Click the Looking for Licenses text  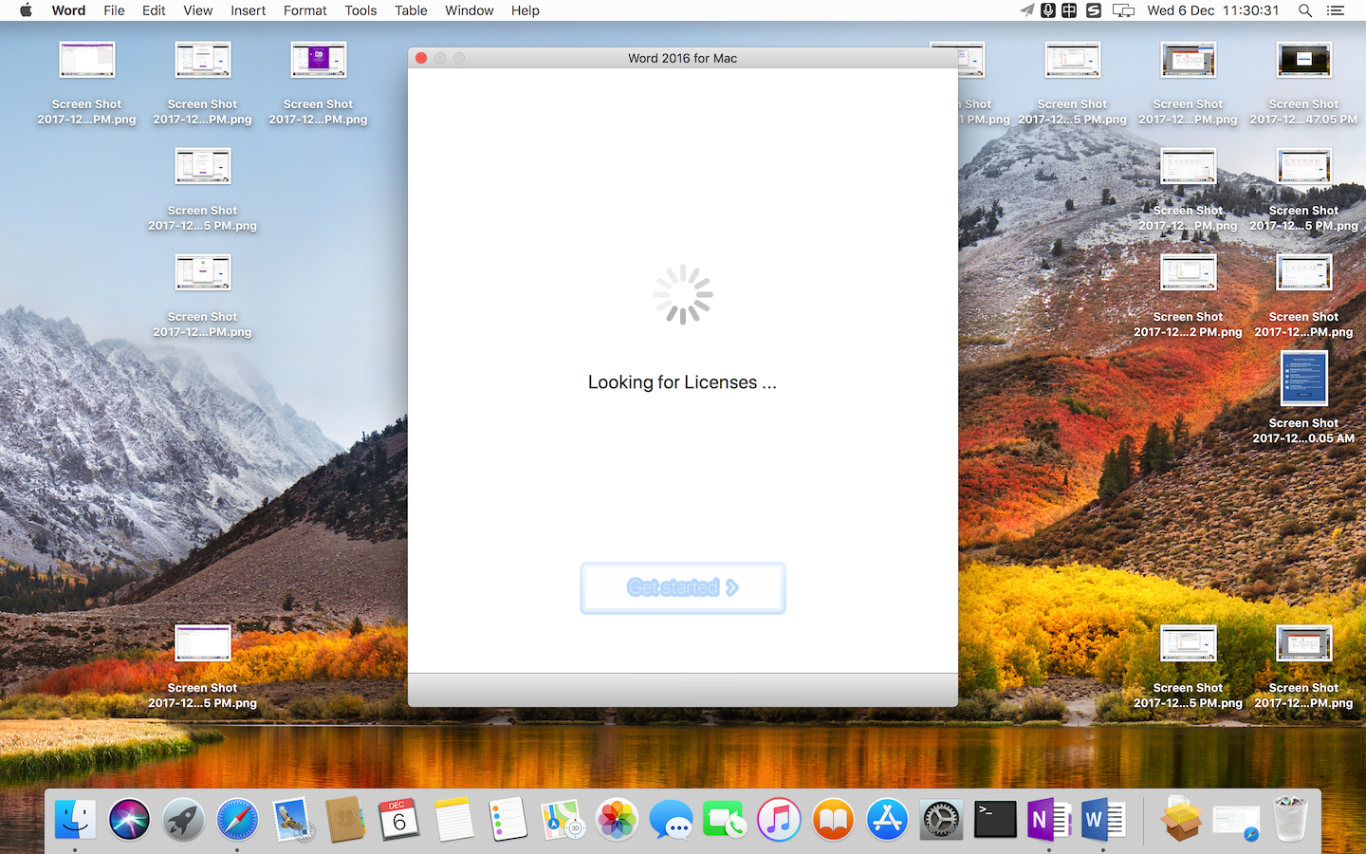tap(682, 382)
